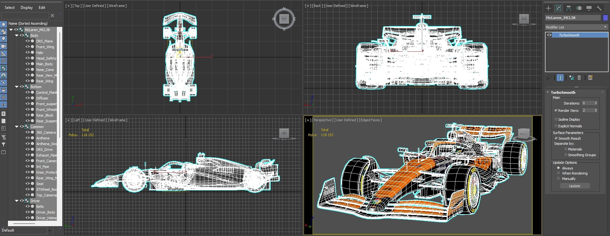Open the Left viewport Wireframe shading menu
The image size is (610, 236).
118,120
